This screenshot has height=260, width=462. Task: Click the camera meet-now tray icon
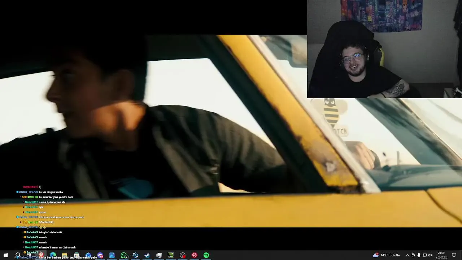413,255
